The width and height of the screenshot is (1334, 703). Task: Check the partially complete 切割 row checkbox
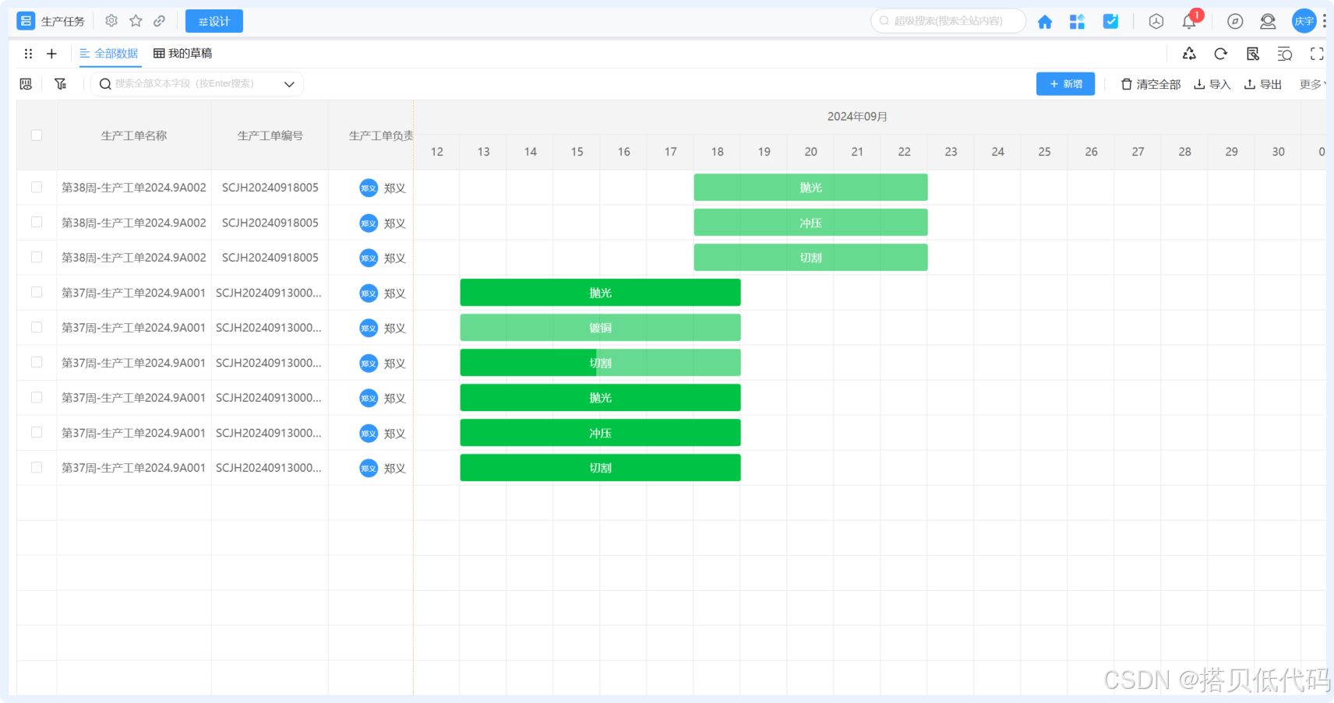(37, 363)
